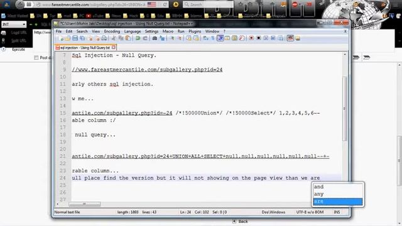Open the ? help menu

coord(224,31)
